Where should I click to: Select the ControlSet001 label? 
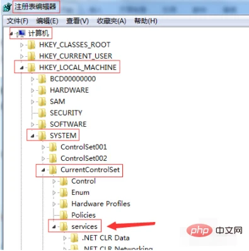tap(84, 147)
